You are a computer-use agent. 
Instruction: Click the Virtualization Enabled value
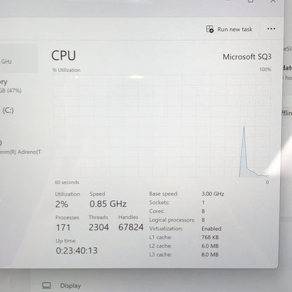pyautogui.click(x=211, y=229)
